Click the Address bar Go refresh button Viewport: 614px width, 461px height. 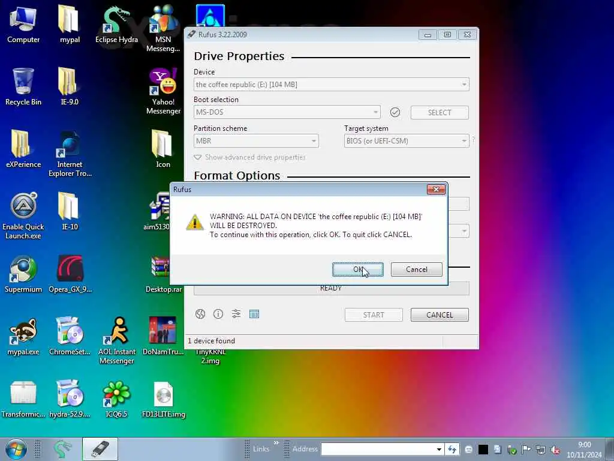click(452, 449)
